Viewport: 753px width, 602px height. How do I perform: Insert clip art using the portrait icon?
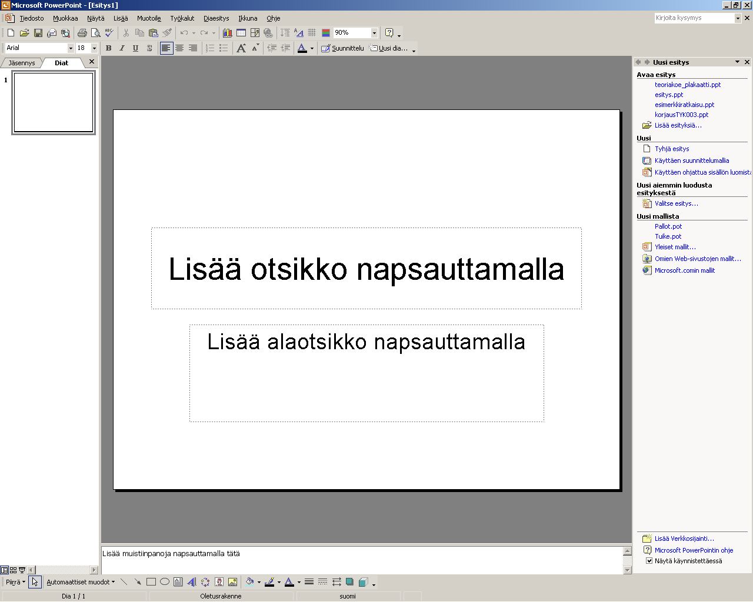pos(219,582)
